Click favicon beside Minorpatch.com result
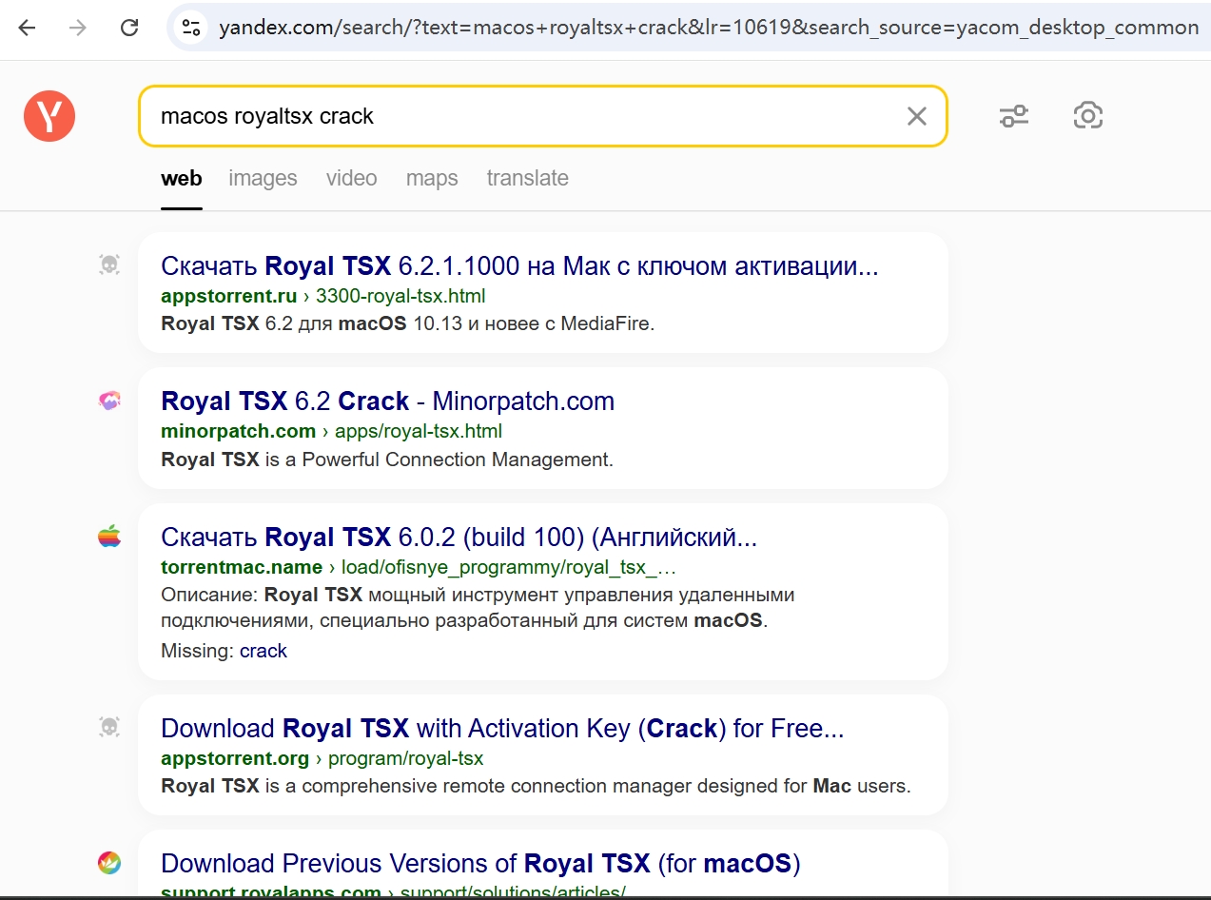 109,401
